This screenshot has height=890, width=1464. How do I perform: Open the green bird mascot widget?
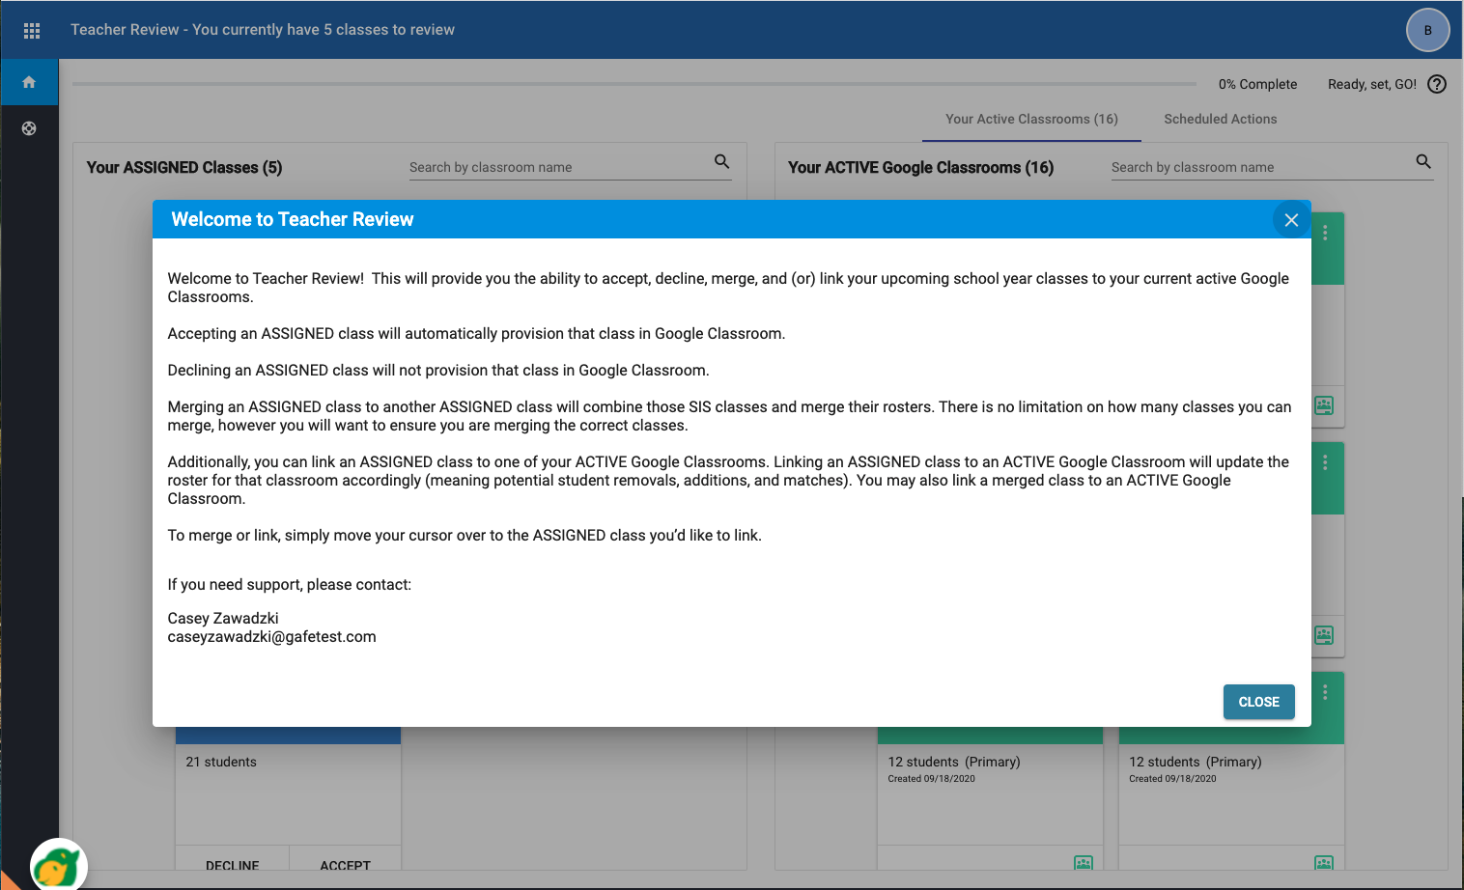coord(58,866)
